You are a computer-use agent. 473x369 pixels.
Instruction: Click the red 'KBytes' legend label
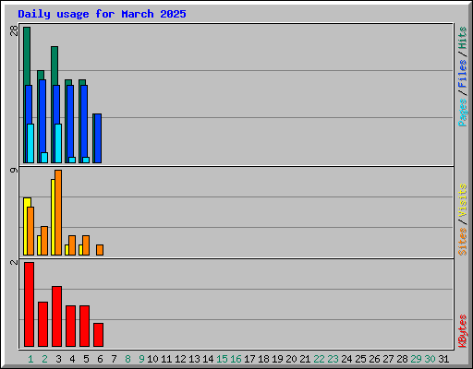[463, 331]
